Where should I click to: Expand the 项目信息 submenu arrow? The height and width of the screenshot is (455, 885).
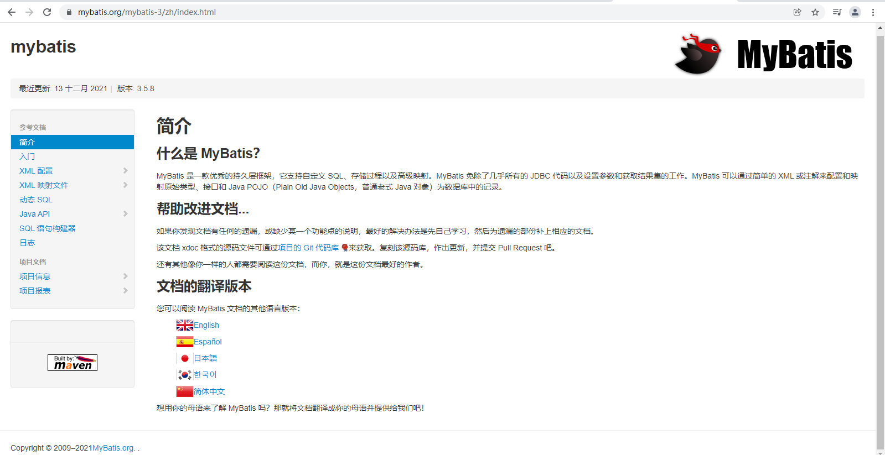(x=126, y=276)
